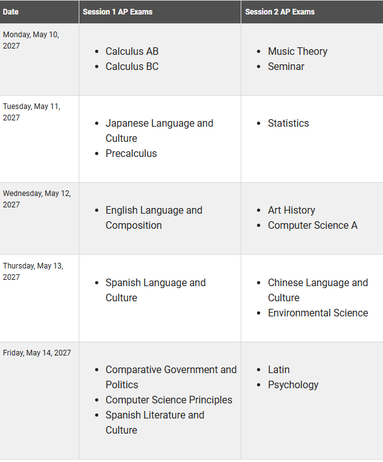Screen dimensions: 383x462
Task: Click English Language and Composition
Action: pyautogui.click(x=154, y=217)
